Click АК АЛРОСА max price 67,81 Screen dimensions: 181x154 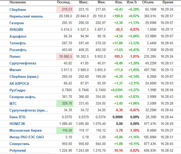pyautogui.click(x=85, y=83)
